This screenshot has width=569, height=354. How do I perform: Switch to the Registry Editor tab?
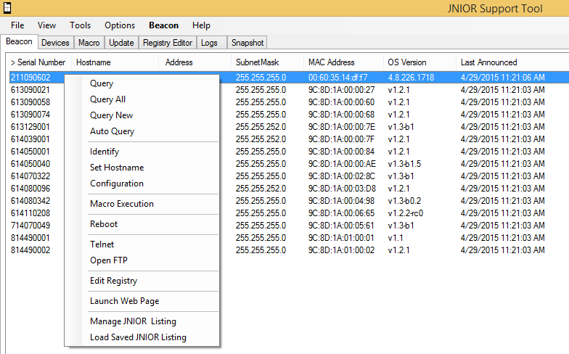point(167,43)
